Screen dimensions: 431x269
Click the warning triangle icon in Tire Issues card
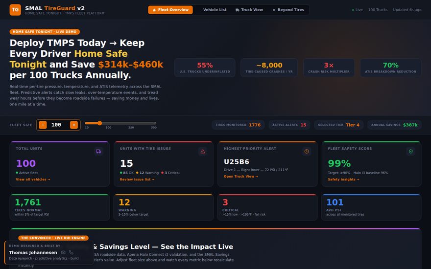click(x=203, y=151)
